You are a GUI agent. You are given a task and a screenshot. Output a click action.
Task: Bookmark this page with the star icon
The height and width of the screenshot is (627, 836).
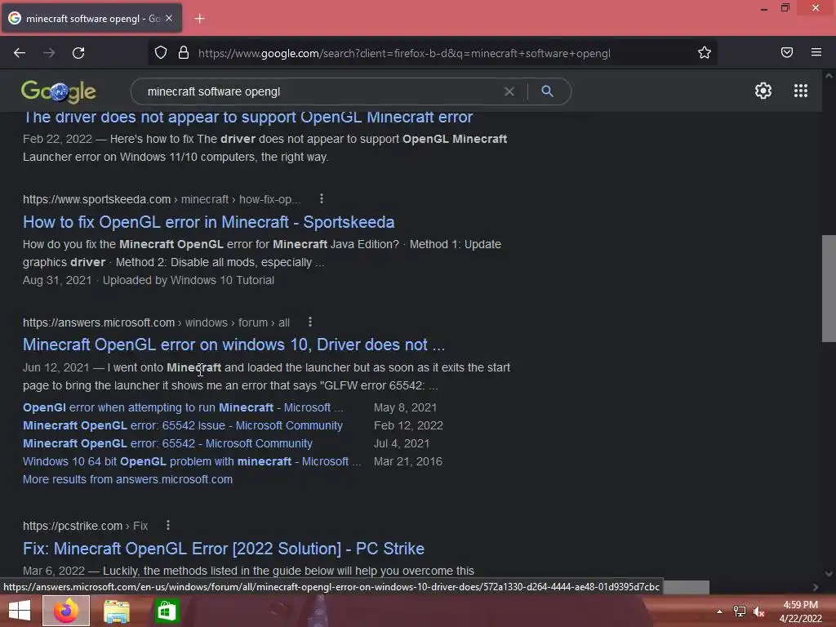click(705, 53)
